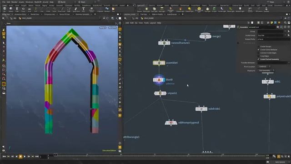Select the Font shelf tool
Screen dimensions: 291x164
tap(84, 10)
